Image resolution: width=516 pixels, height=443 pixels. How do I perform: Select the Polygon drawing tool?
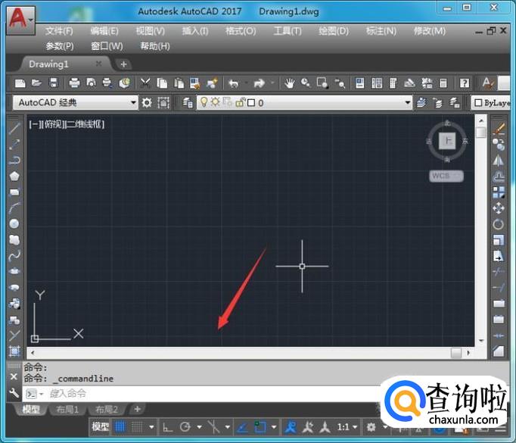[x=14, y=176]
